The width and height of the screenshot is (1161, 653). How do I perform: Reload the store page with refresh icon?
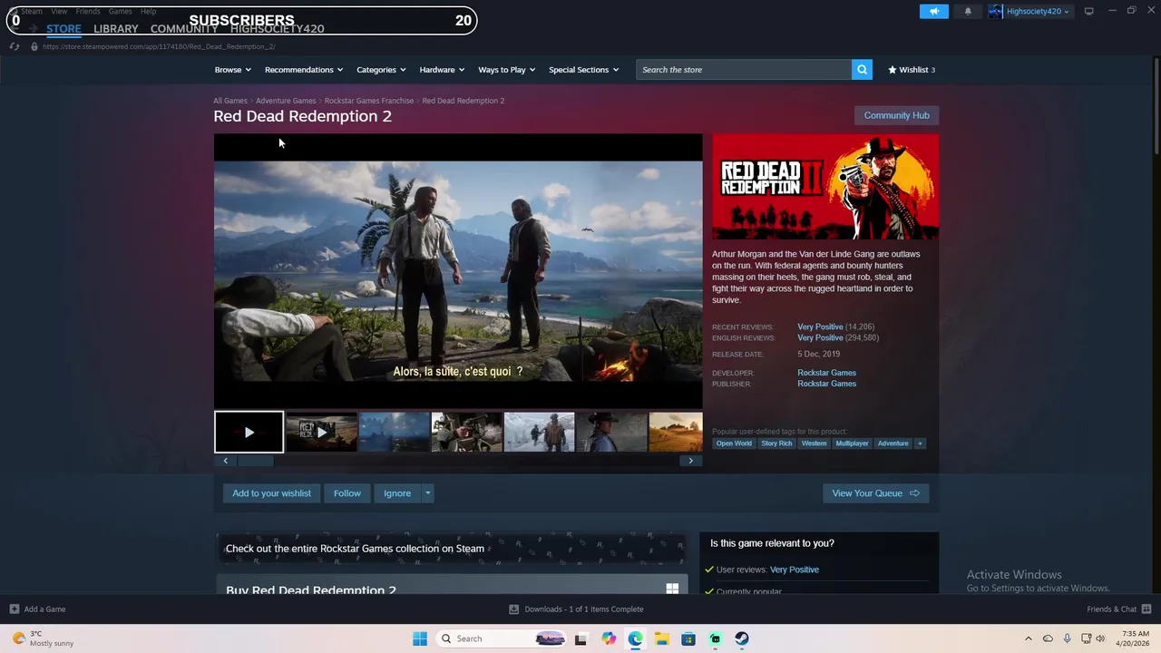tap(15, 46)
